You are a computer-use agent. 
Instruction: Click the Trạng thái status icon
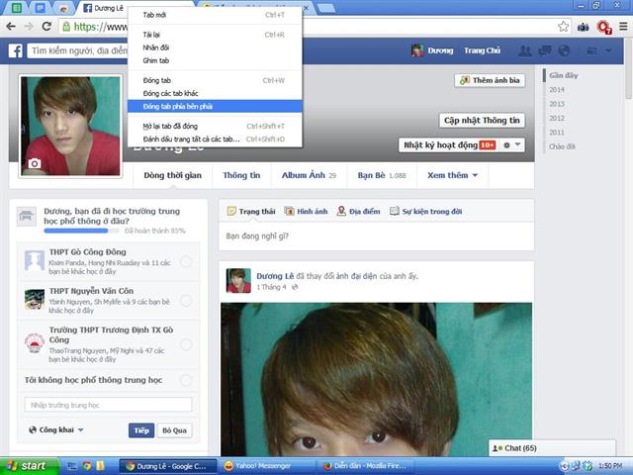pos(231,211)
